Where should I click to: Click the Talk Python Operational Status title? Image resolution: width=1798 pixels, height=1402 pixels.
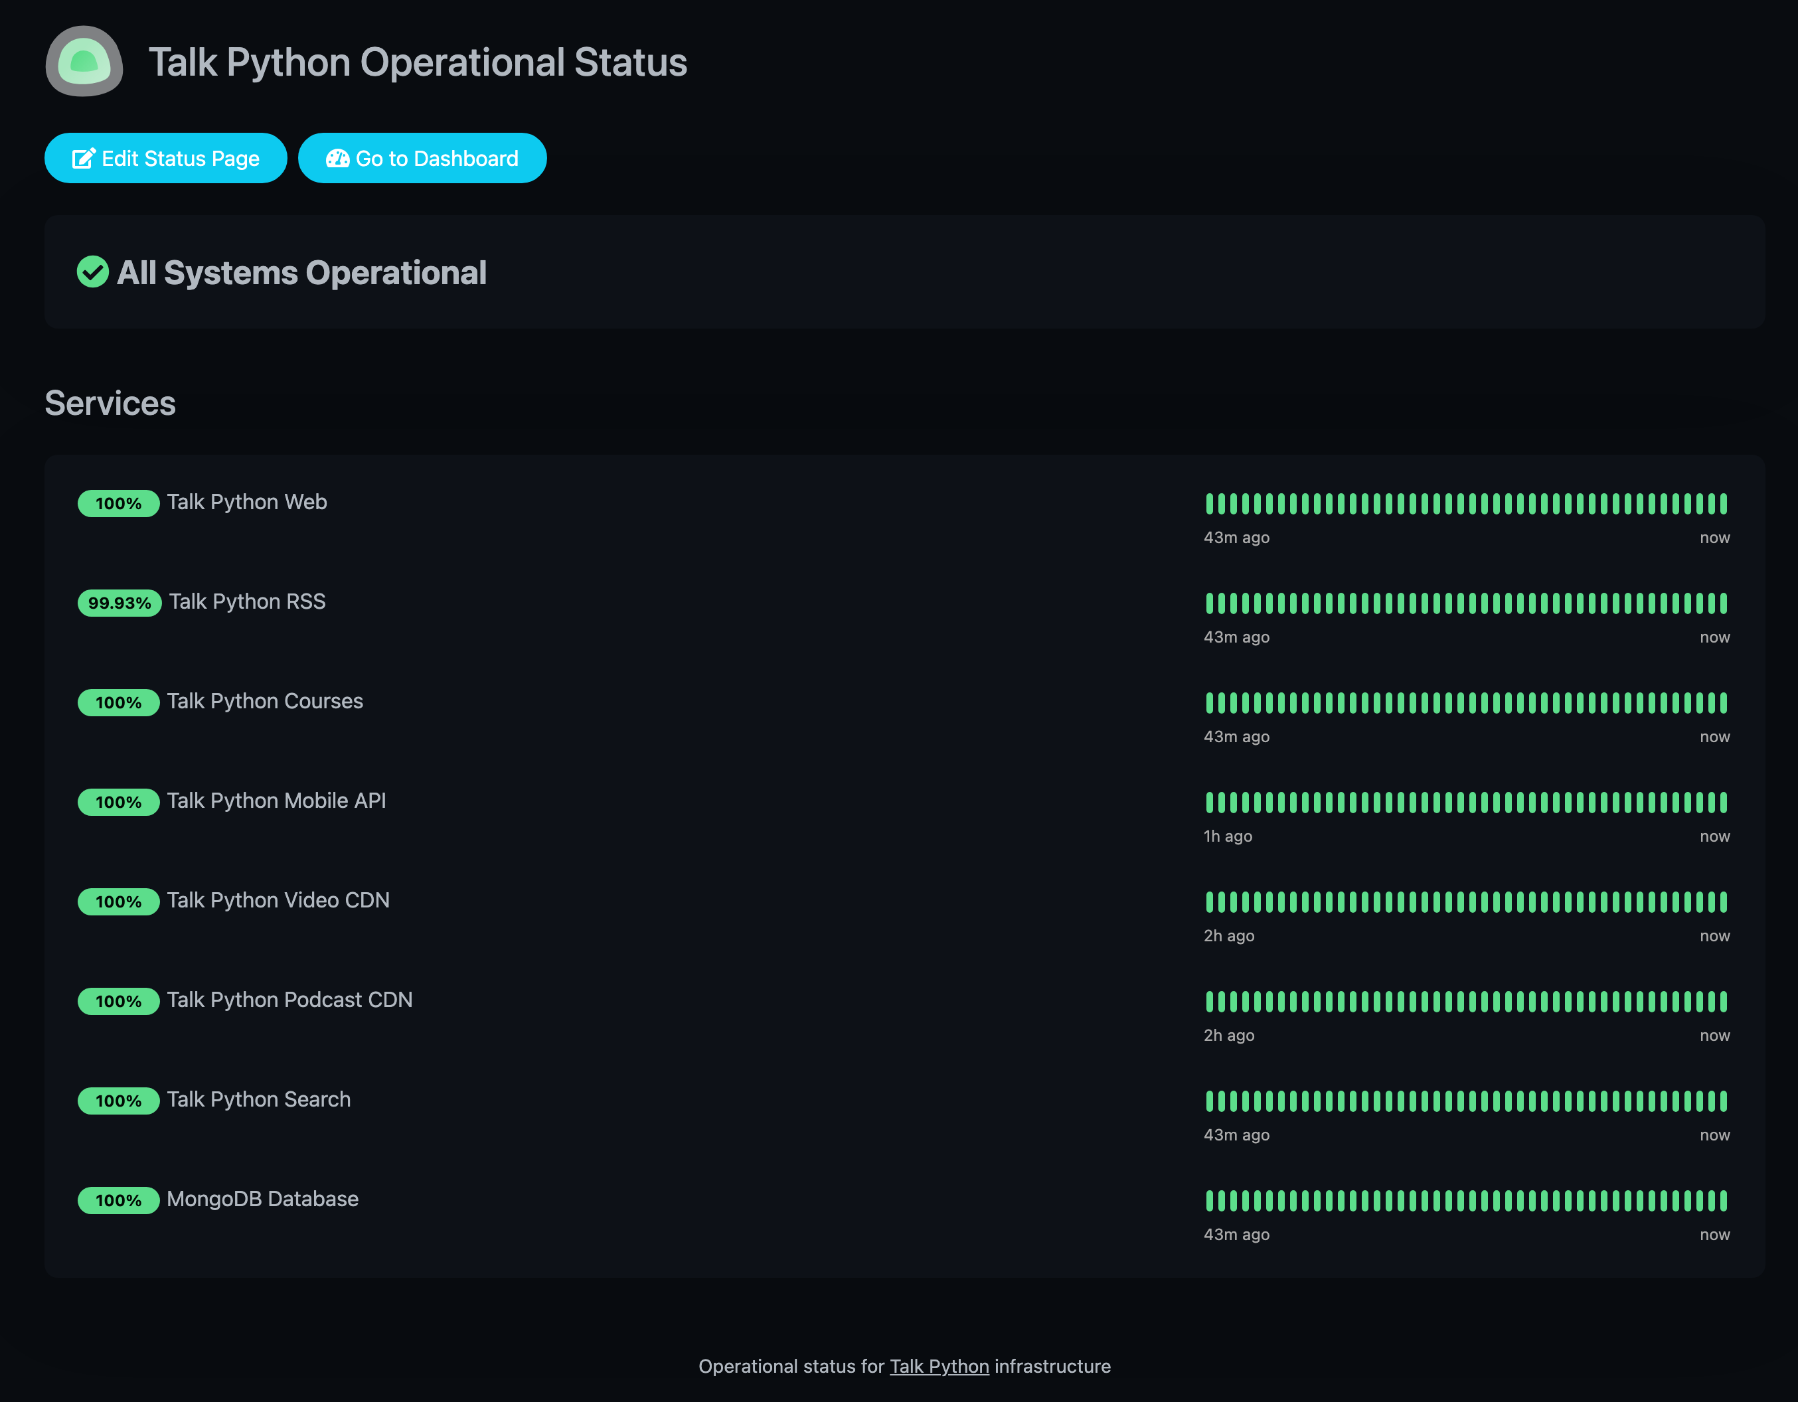click(418, 62)
